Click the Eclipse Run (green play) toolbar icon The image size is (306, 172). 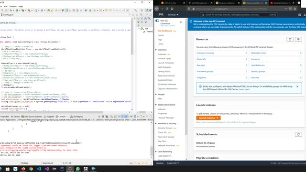click(x=17, y=11)
